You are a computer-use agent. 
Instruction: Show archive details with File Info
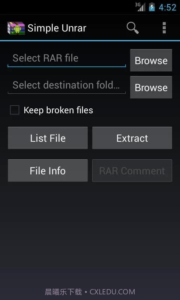coord(48,171)
